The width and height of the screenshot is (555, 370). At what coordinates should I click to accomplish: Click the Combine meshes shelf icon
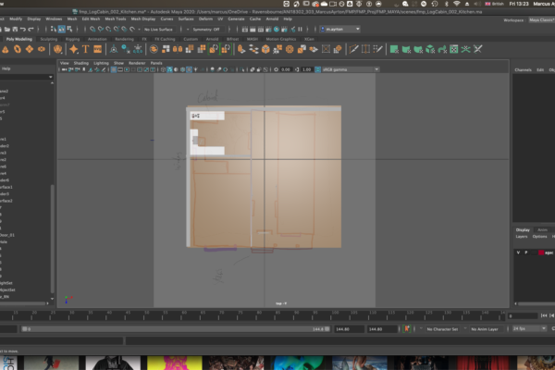pyautogui.click(x=154, y=49)
